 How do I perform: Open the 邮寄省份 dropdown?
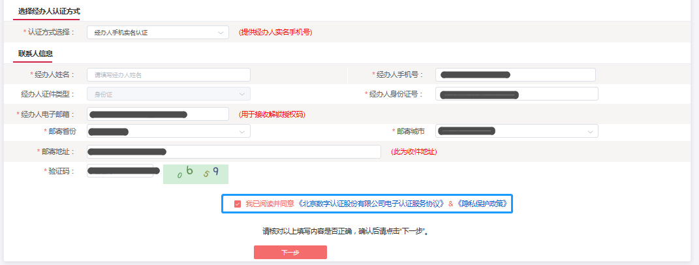(x=168, y=132)
